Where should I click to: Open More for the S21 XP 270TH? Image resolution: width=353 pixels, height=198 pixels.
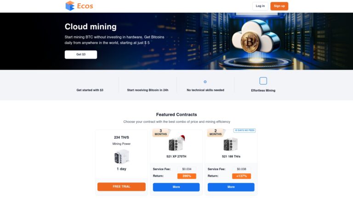tap(176, 187)
